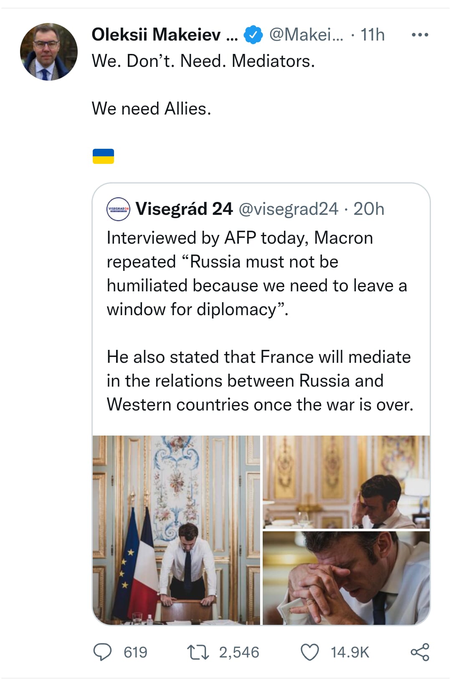
Task: Open the 20h timestamp on the quoted tweet
Action: pyautogui.click(x=369, y=209)
